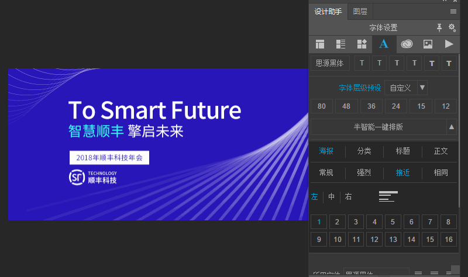Choose layout preset 1

tap(319, 222)
